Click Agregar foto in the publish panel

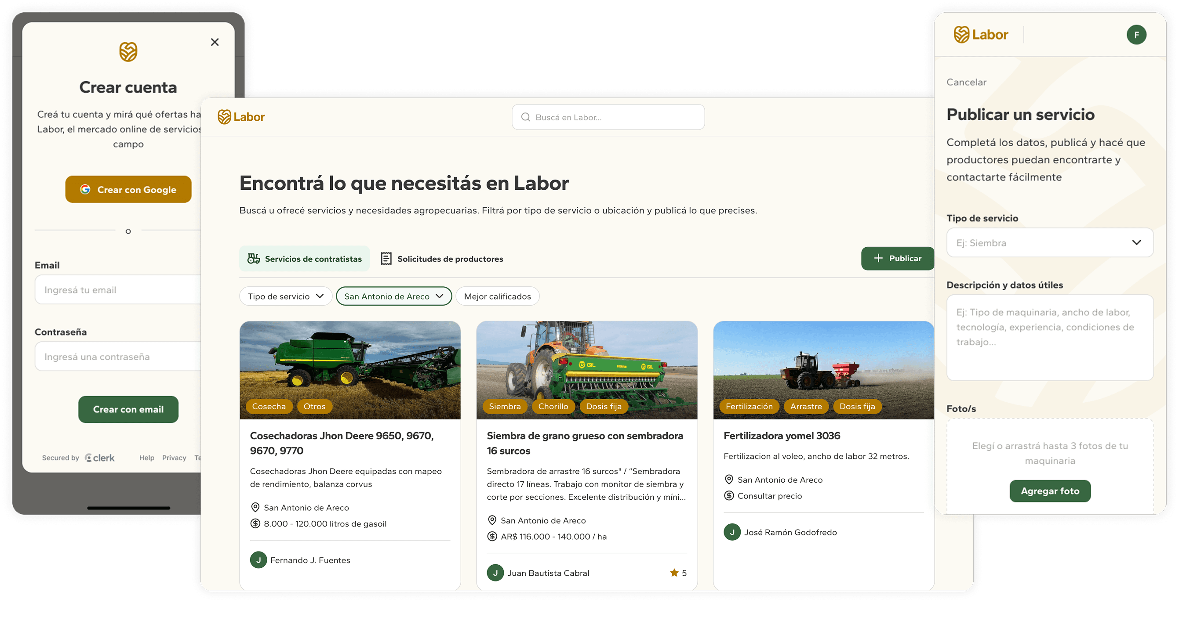click(x=1050, y=491)
